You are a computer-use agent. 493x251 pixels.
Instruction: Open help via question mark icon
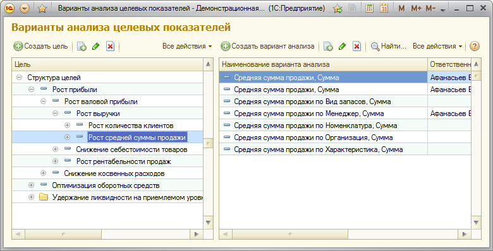click(475, 46)
